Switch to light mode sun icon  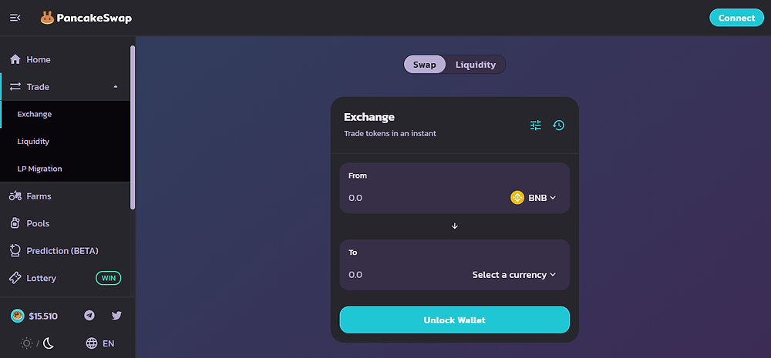tap(26, 343)
